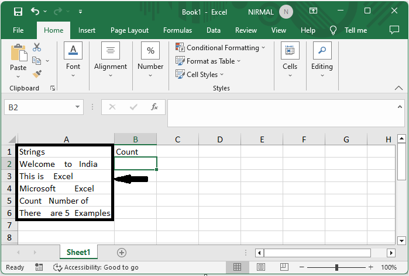Open the Formulas tab
Viewport: 409px width, 276px height.
point(177,30)
